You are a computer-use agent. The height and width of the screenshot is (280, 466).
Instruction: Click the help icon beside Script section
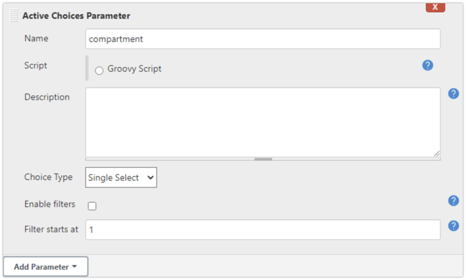tap(428, 65)
